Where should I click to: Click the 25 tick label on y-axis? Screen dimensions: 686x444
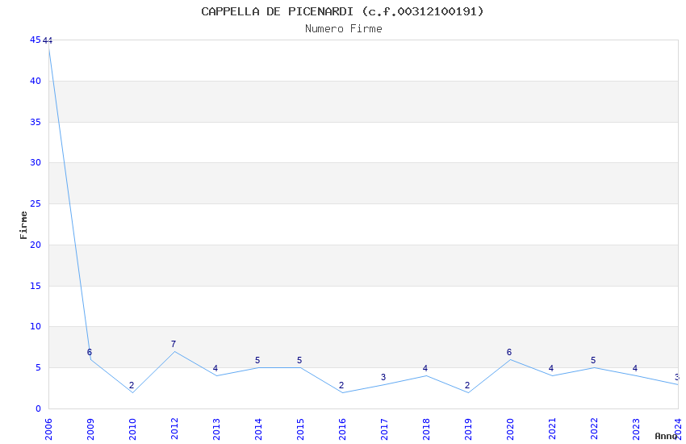[36, 204]
